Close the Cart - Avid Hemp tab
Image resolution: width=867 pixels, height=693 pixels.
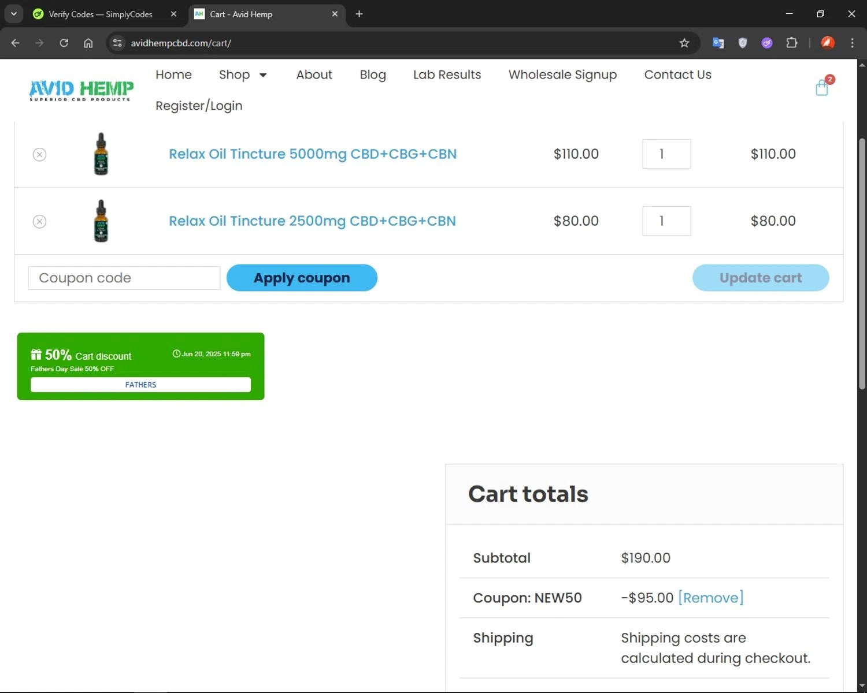[x=335, y=14]
